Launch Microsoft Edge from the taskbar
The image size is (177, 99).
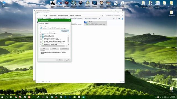click(x=65, y=97)
